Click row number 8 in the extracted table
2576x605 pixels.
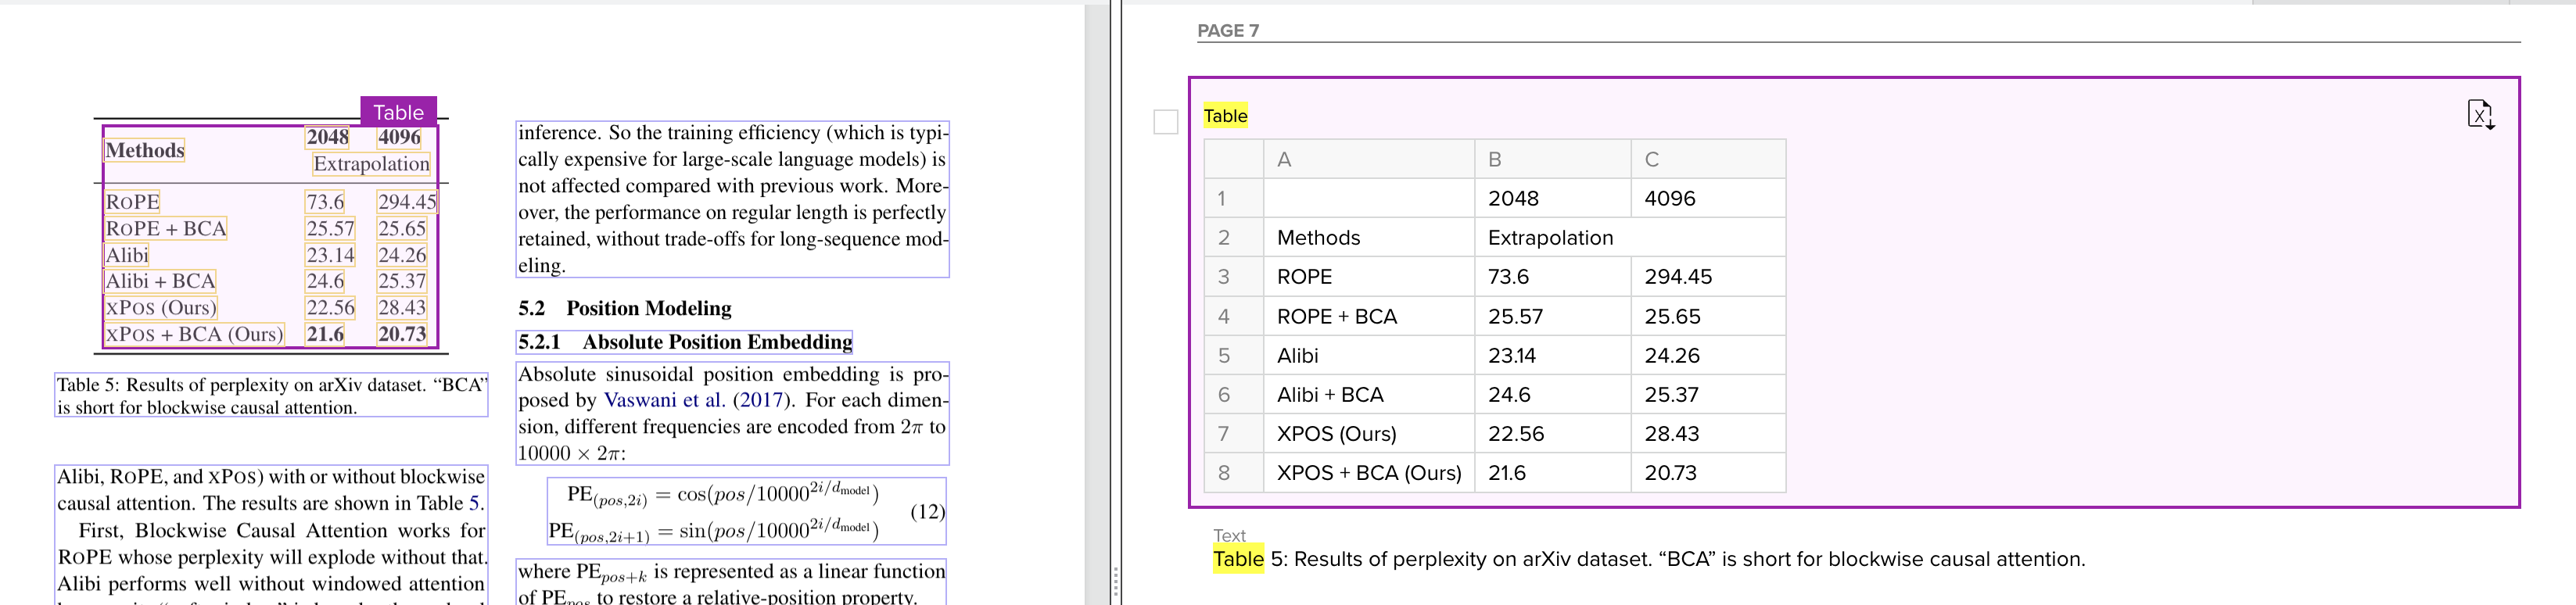[x=1223, y=473]
